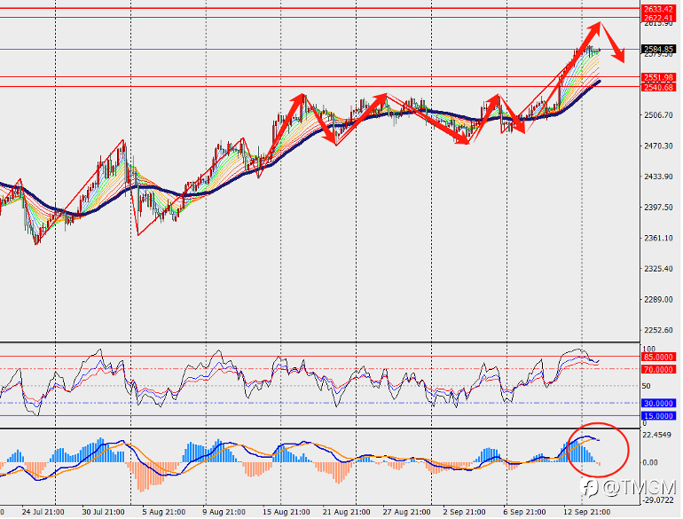
Task: Click the 30.0000 oscillator level label
Action: click(x=658, y=403)
